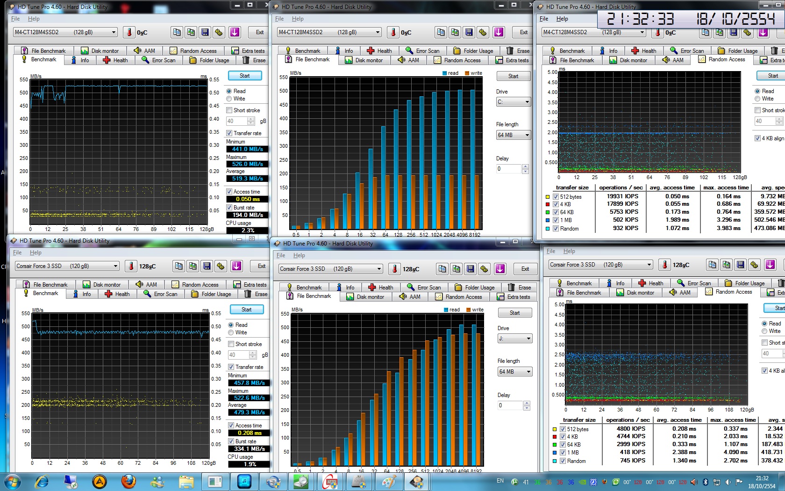Click floppy save icon in Corsair Benchmark window

click(207, 266)
